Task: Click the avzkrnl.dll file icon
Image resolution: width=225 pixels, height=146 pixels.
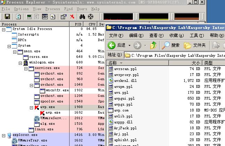Action: coord(111,80)
